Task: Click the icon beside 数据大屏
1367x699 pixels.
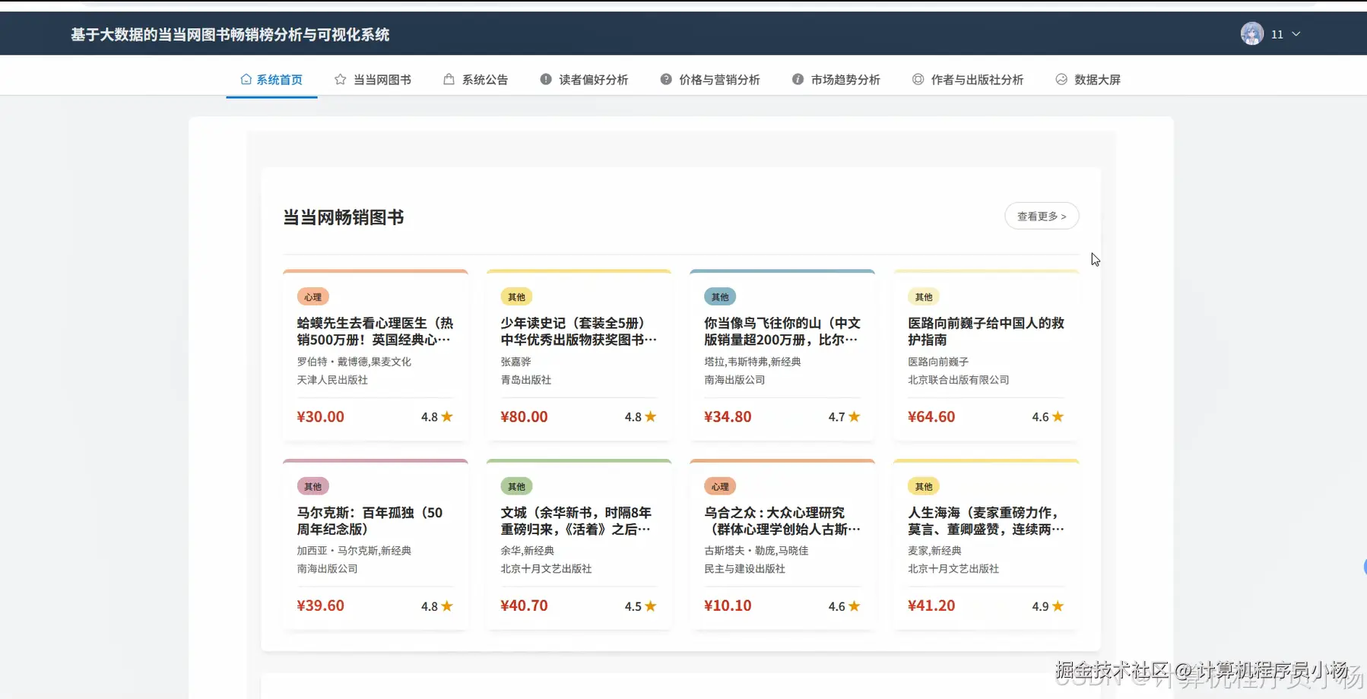Action: [x=1061, y=79]
